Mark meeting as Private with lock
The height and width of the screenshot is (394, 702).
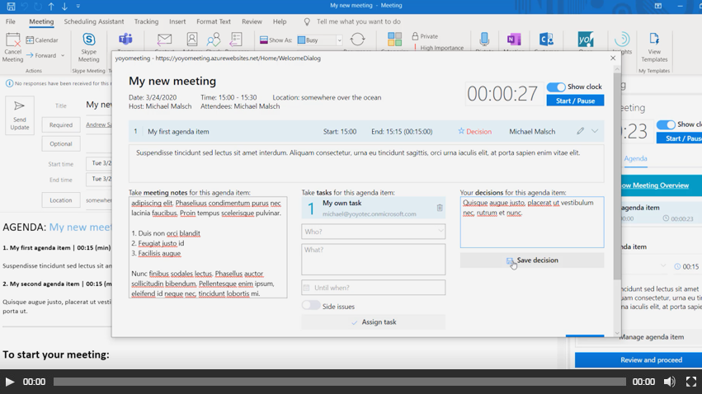pyautogui.click(x=425, y=36)
